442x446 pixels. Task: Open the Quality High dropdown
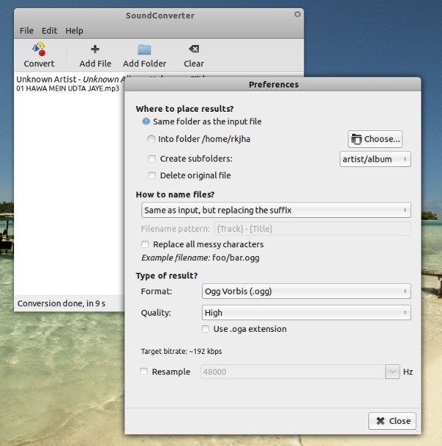click(x=305, y=313)
